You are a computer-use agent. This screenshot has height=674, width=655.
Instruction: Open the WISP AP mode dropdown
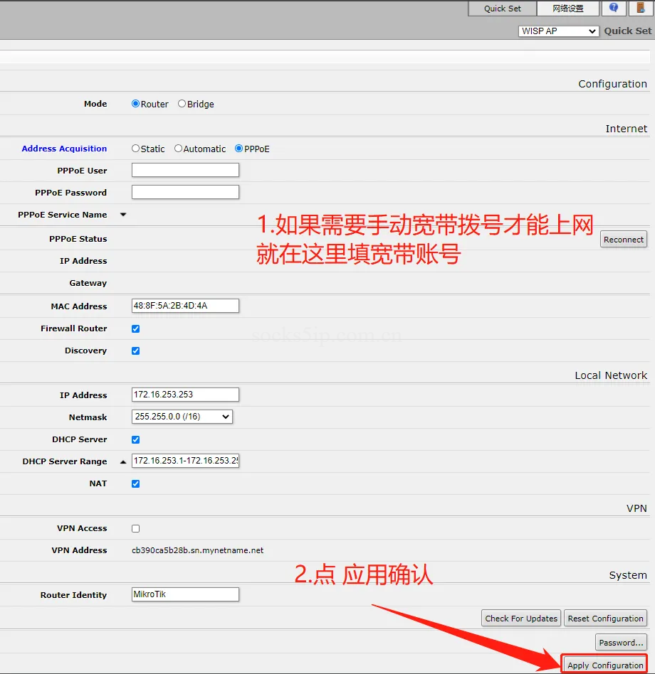click(558, 31)
